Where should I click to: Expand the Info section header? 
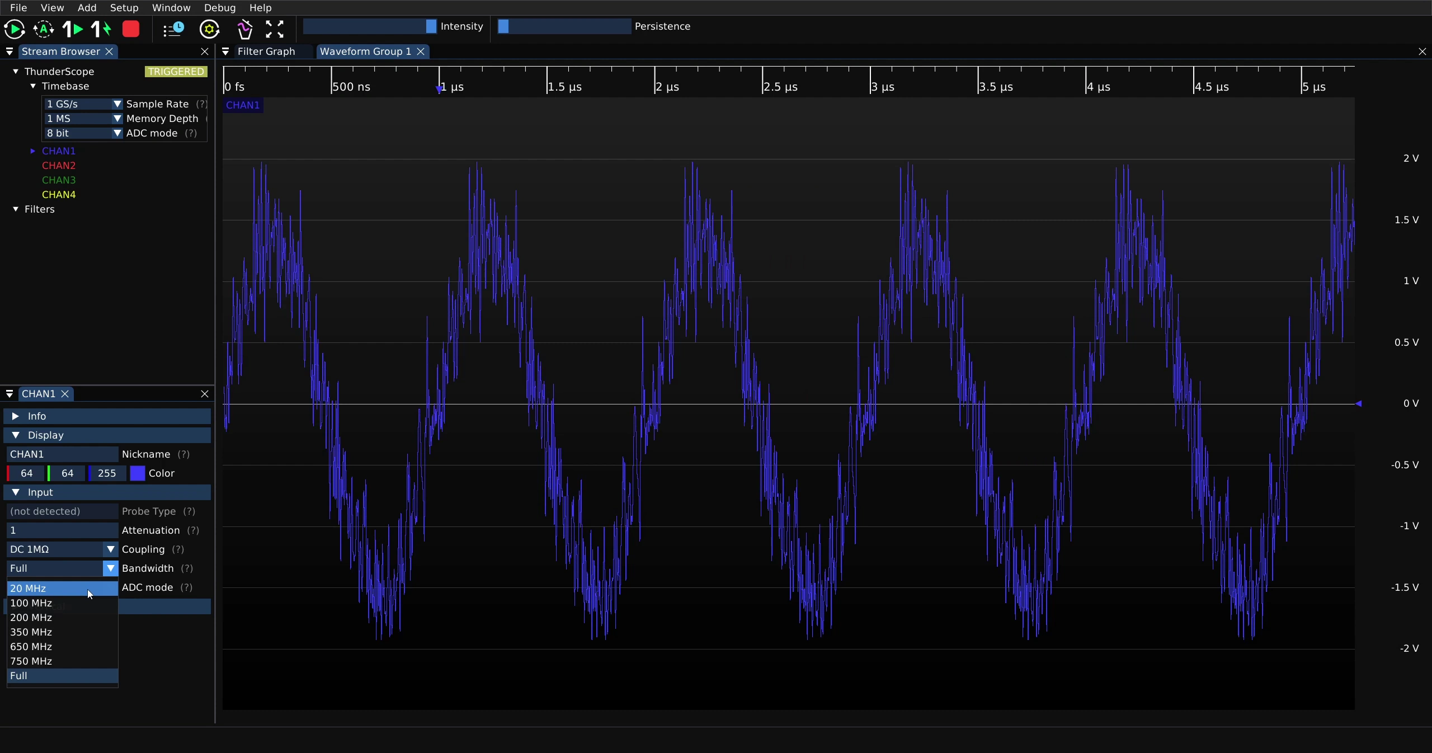(x=107, y=416)
